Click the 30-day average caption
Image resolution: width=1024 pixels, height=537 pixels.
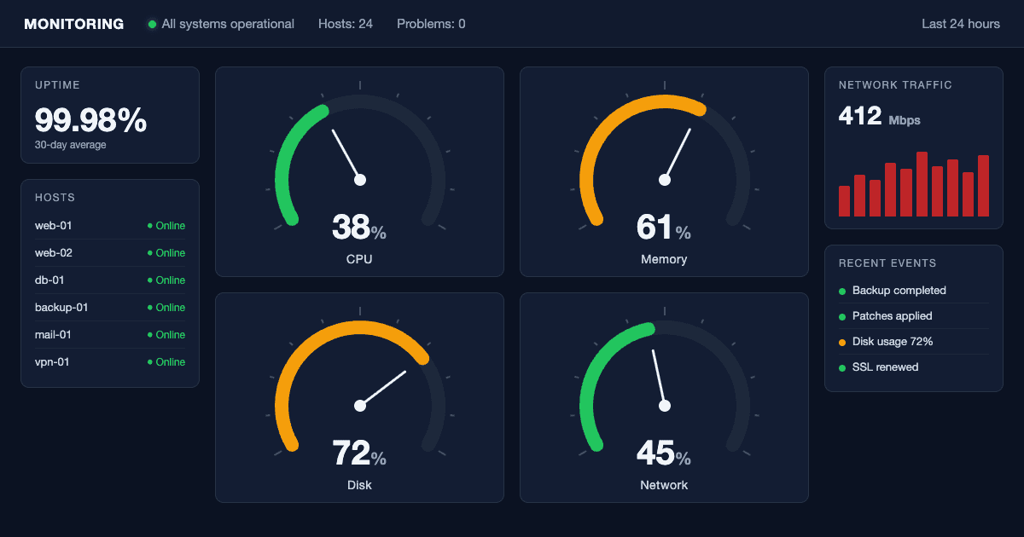pyautogui.click(x=71, y=145)
